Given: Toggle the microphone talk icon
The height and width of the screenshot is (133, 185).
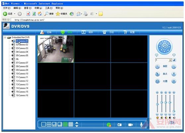Looking at the screenshot, I should (x=141, y=125).
